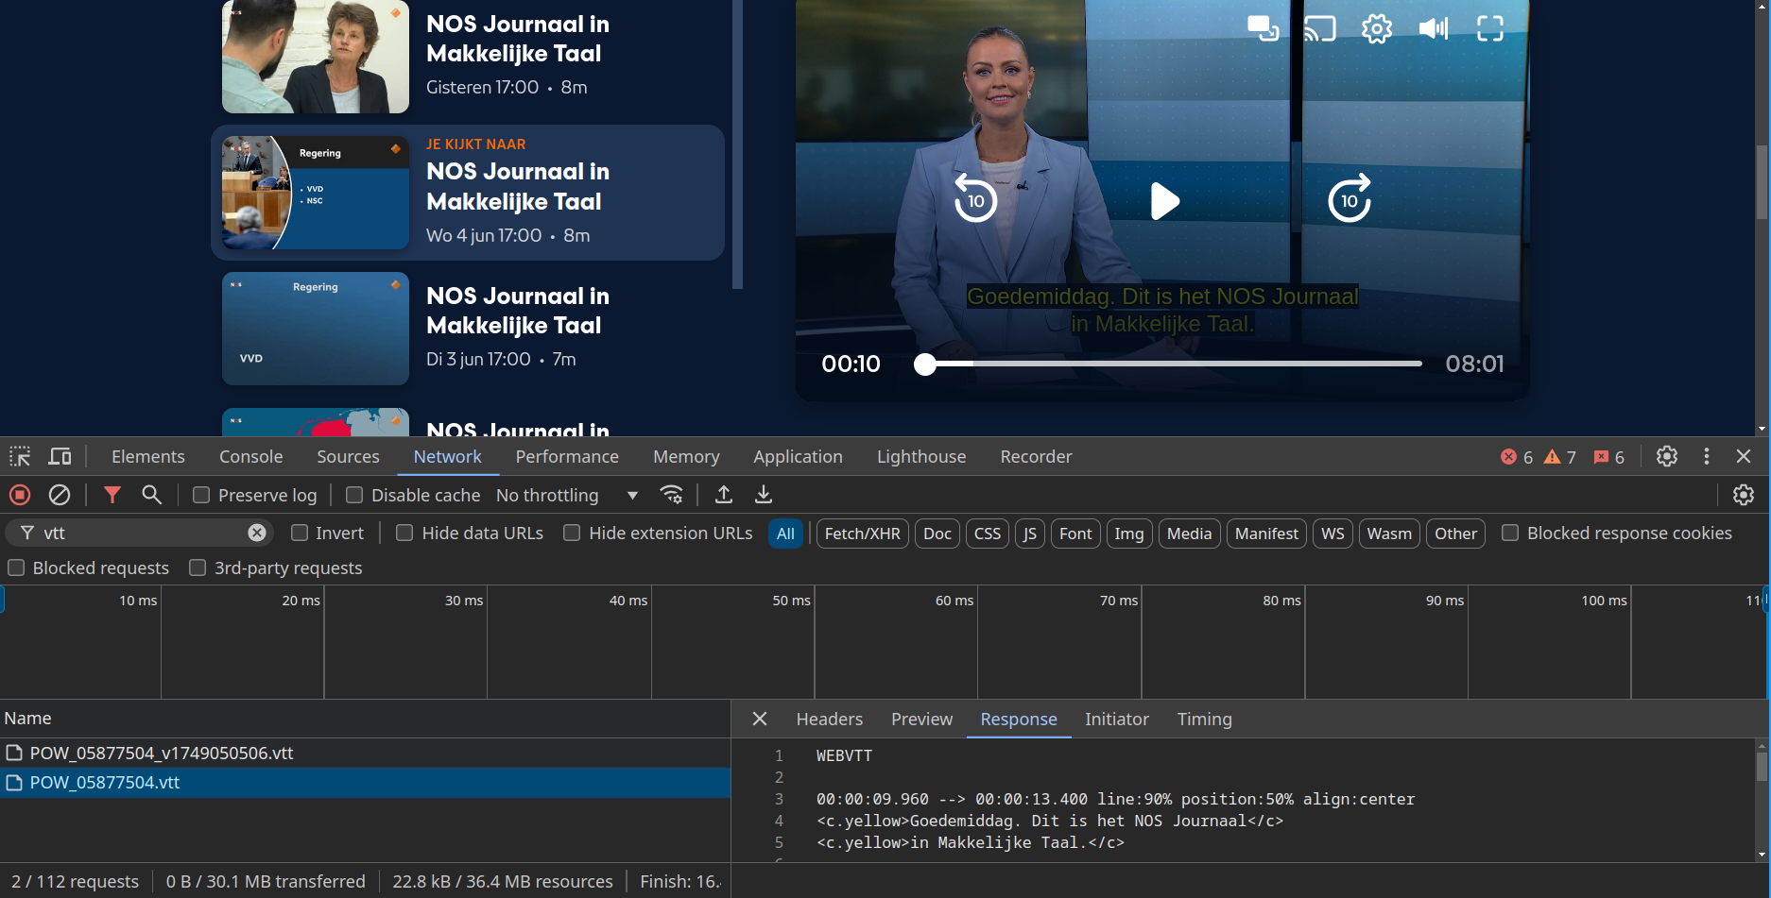Image resolution: width=1771 pixels, height=898 pixels.
Task: Open Gisteren 17:00 episode thumbnail
Action: tap(316, 57)
